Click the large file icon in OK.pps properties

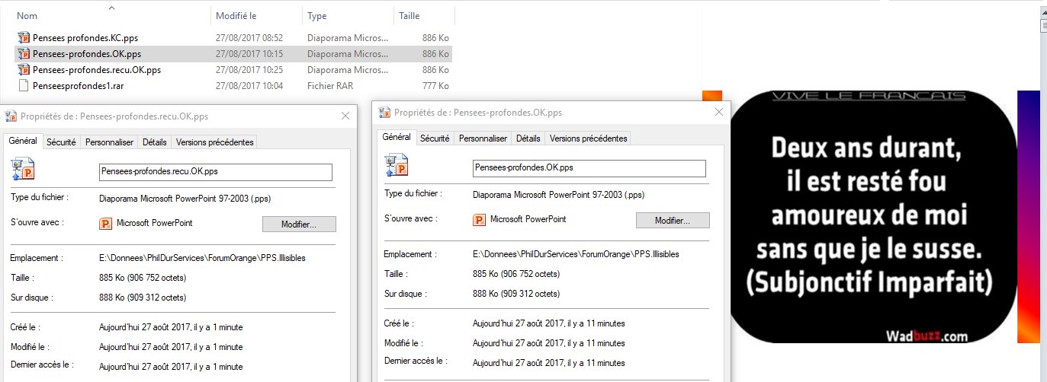tap(396, 166)
